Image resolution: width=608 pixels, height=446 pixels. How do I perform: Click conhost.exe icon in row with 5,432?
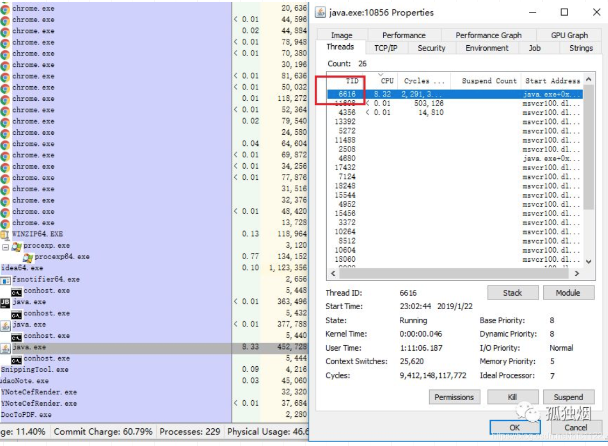[16, 314]
